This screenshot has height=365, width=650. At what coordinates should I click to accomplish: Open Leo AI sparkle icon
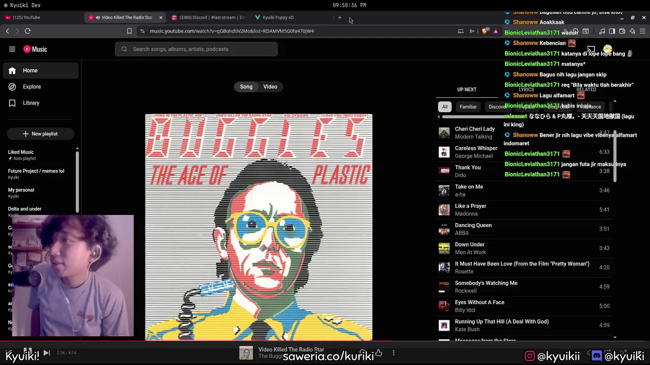(632, 31)
